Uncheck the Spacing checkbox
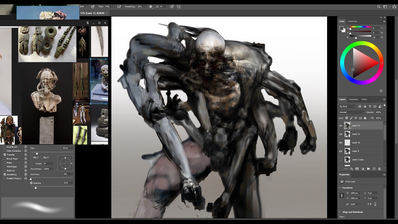The image size is (398, 224). [31, 183]
